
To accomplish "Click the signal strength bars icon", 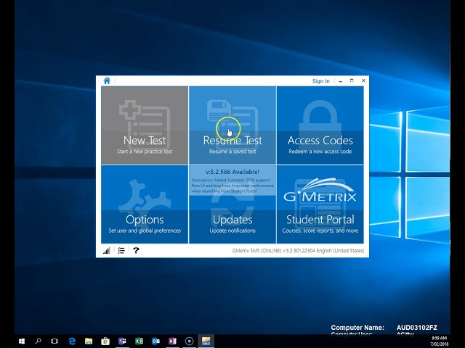I will 107,251.
